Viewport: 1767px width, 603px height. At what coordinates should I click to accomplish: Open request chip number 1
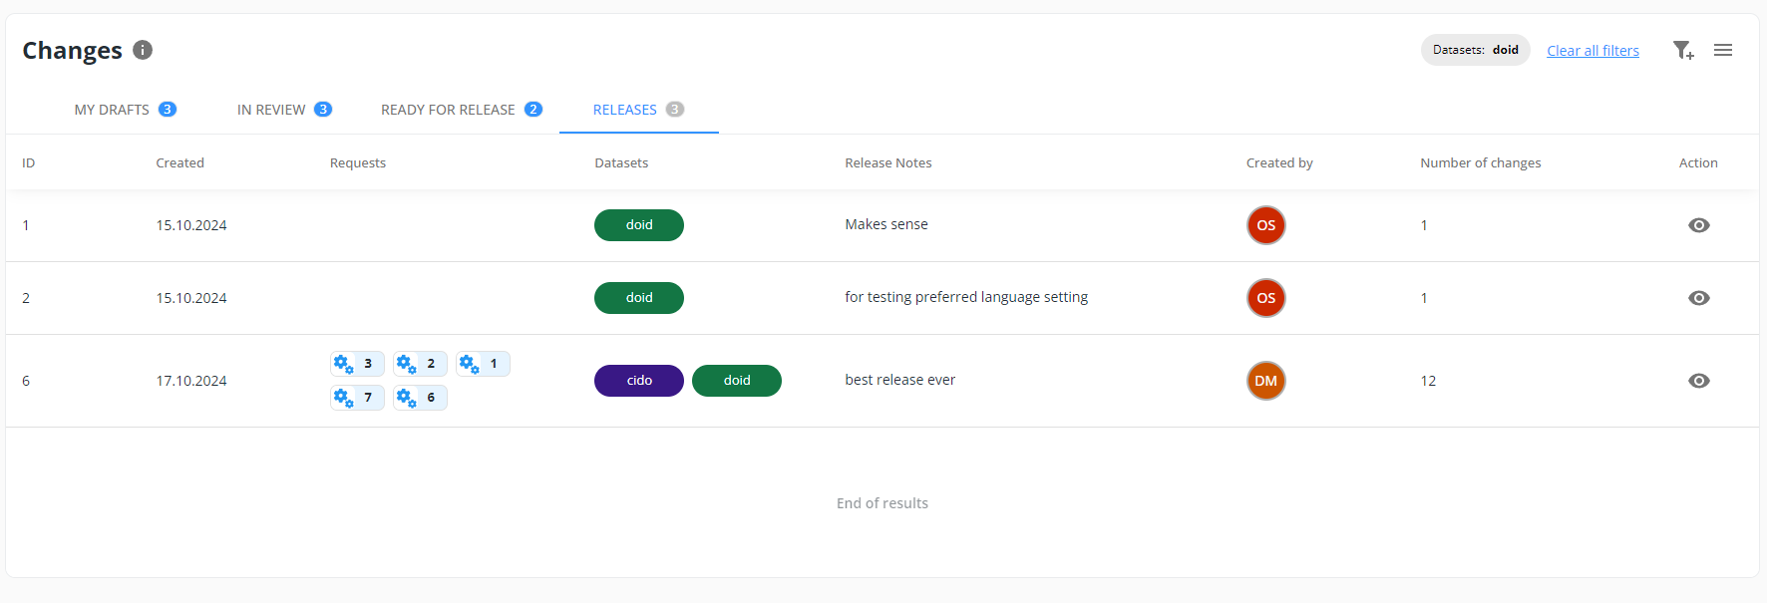pos(483,364)
